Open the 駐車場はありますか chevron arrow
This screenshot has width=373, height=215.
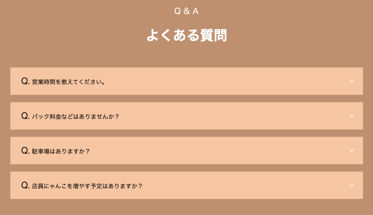click(351, 151)
